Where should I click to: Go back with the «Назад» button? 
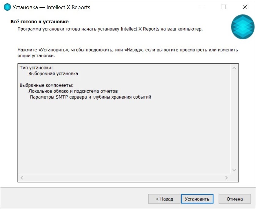164,199
